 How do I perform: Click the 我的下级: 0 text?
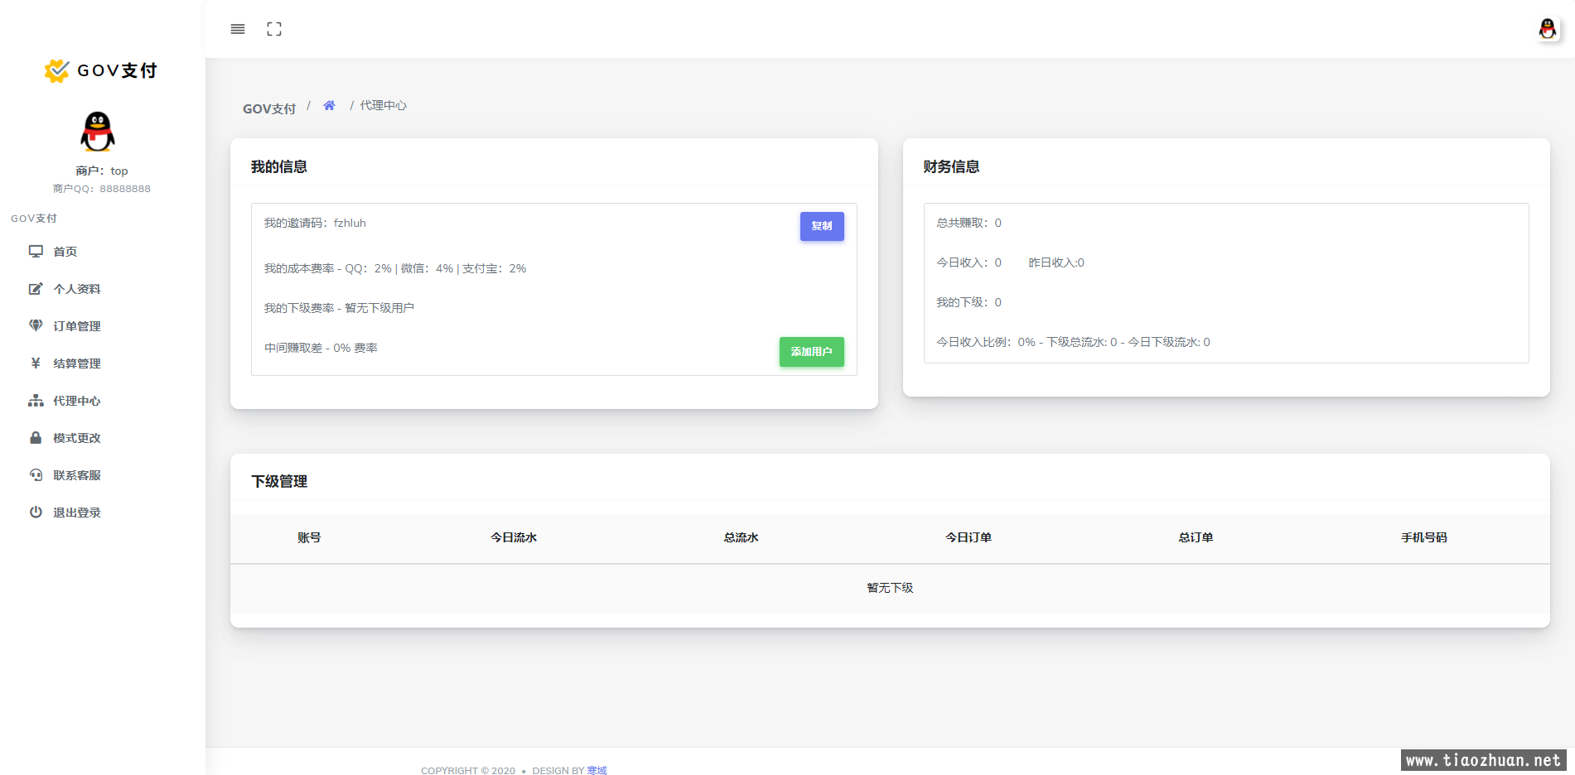[x=969, y=302]
